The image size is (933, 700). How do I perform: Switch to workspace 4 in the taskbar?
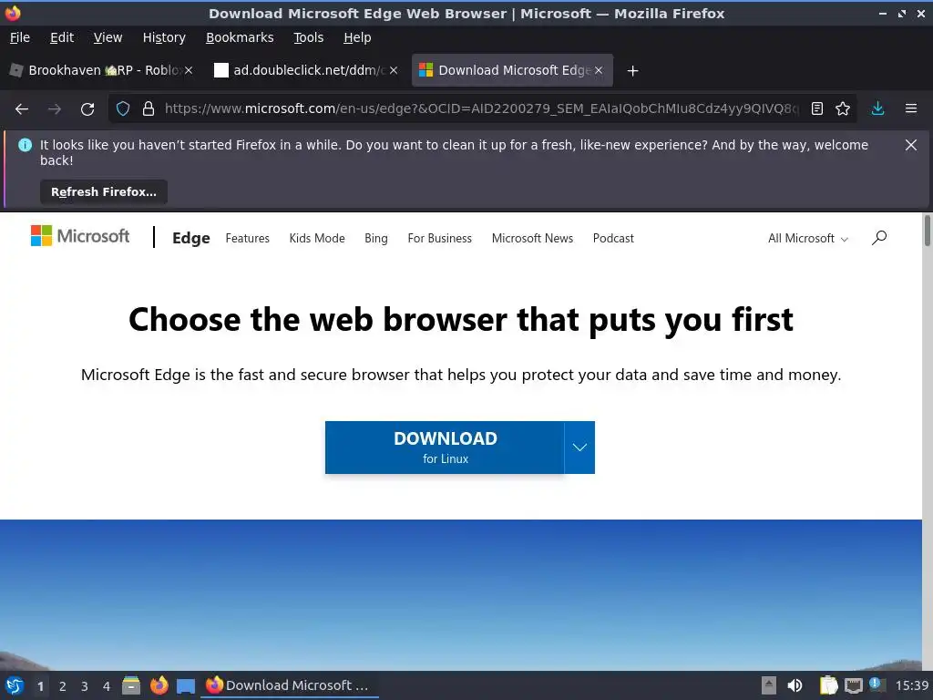pos(107,686)
